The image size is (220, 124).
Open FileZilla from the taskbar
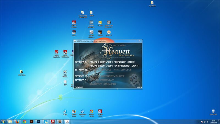[x=53, y=122]
